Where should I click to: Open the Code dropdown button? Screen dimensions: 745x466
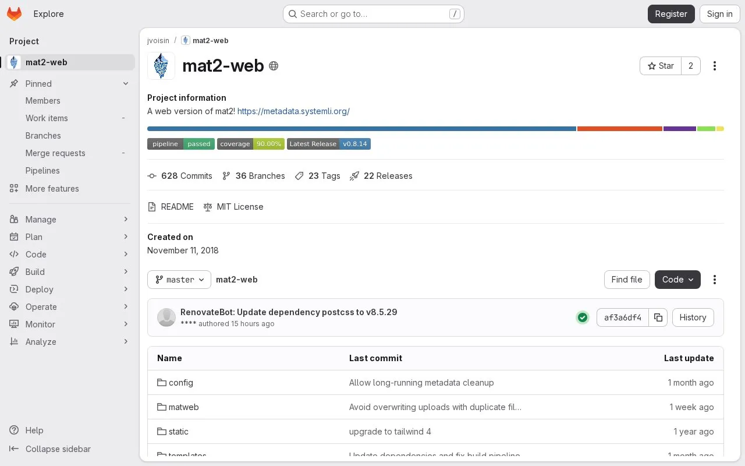[677, 280]
